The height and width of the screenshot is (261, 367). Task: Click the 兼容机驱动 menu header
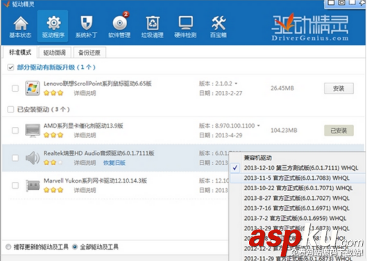click(257, 158)
